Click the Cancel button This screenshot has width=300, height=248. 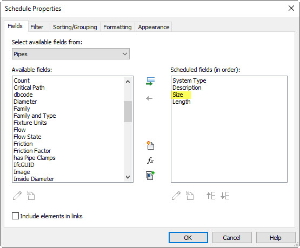coord(232,238)
